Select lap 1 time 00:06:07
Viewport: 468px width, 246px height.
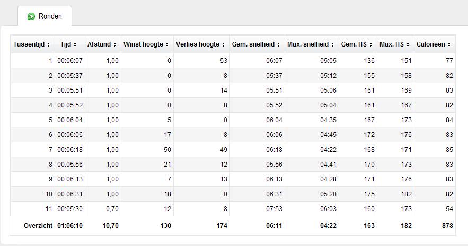[70, 61]
